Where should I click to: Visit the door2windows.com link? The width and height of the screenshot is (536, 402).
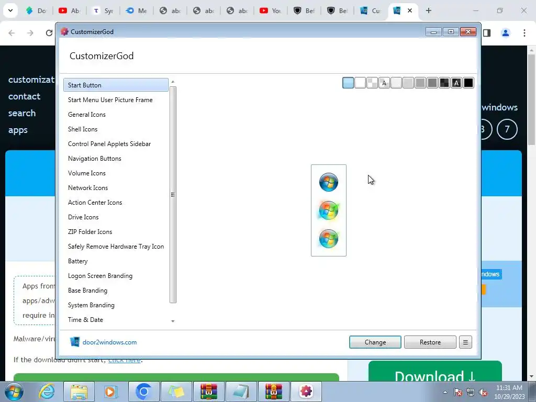109,342
